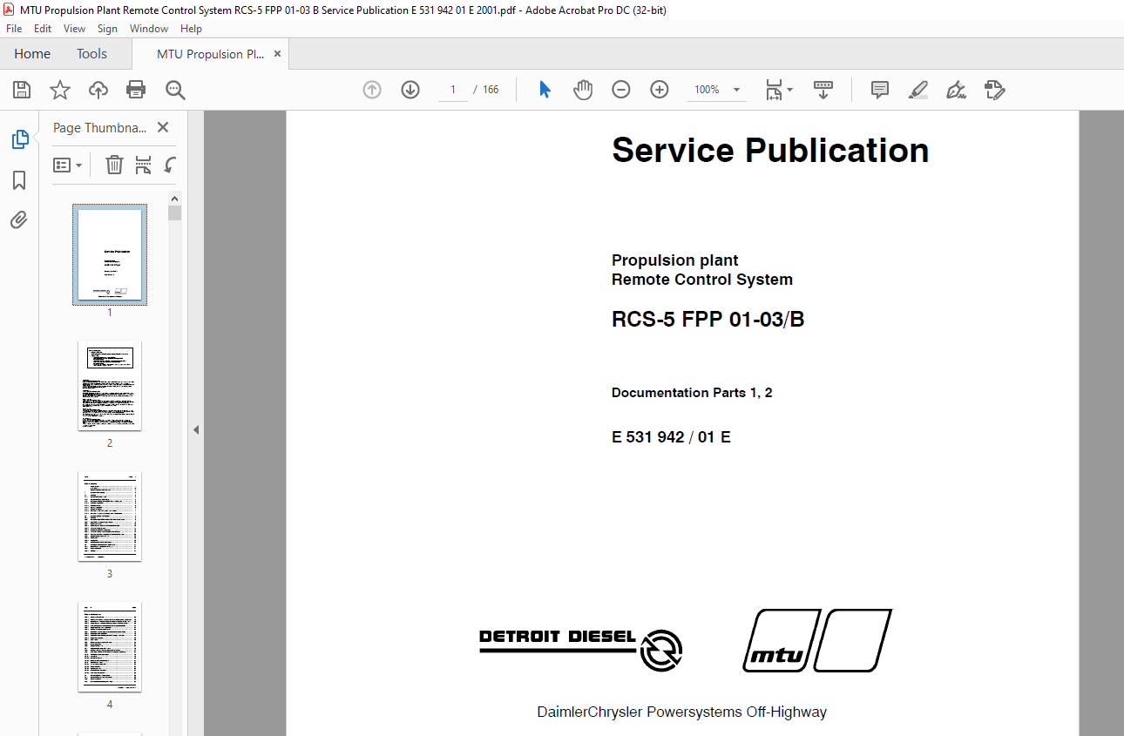This screenshot has height=736, width=1124.
Task: Click the 'RCS-5 FPP 01-03/B' text
Action: click(708, 320)
